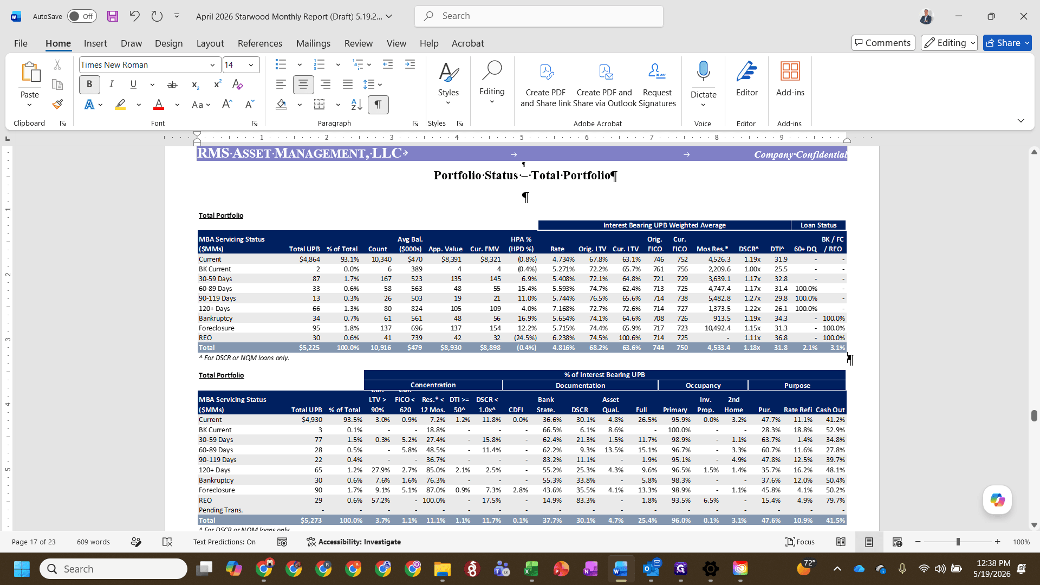
Task: Decrease indent of paragraph
Action: click(388, 64)
